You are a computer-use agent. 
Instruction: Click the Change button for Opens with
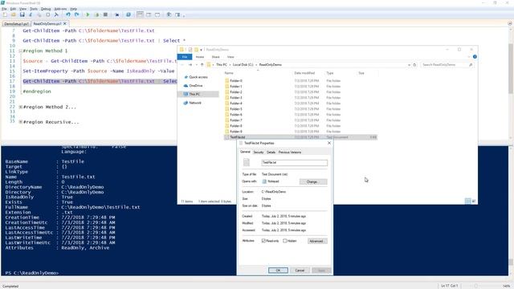tap(313, 182)
